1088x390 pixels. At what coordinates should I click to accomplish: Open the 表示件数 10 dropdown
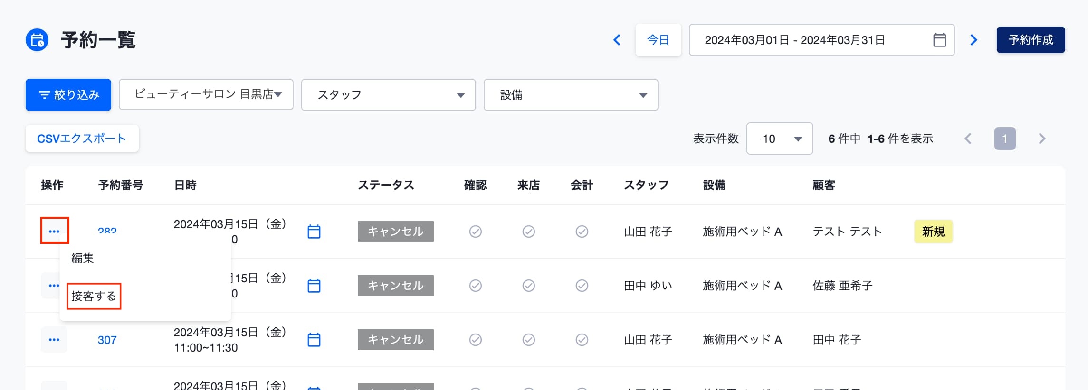pos(780,139)
